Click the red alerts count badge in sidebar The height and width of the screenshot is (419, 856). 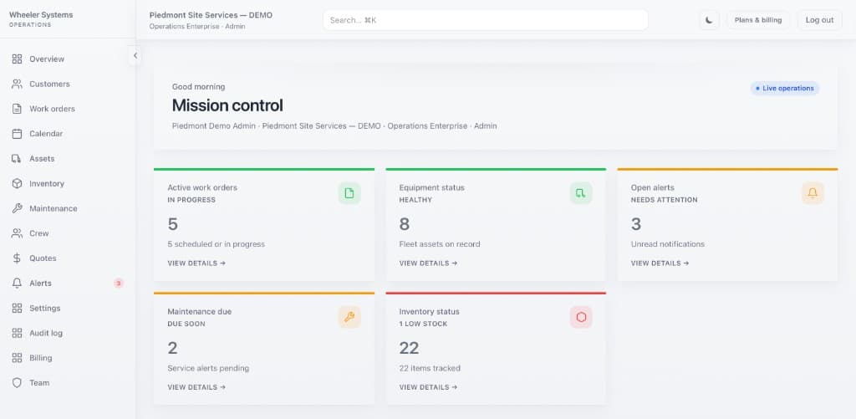coord(119,283)
